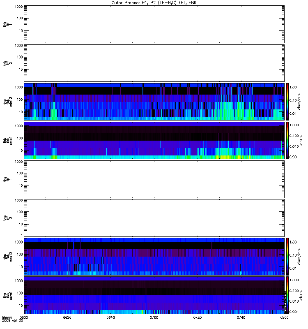Click '<|mV/m|>' unit label beside thc edc12 color bar
The height and width of the screenshot is (329, 308).
299,257
